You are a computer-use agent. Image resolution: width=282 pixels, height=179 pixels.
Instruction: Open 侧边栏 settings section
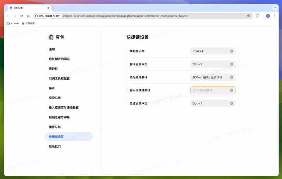pyautogui.click(x=53, y=69)
